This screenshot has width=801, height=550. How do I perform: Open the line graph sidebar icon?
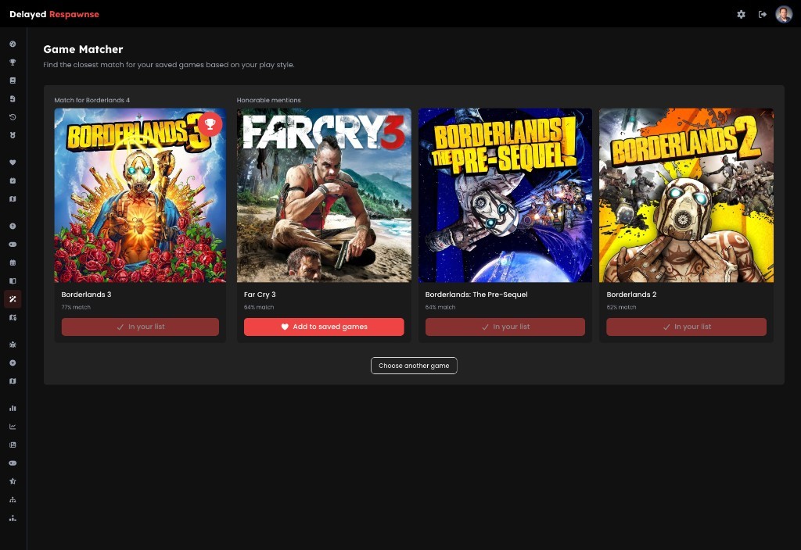click(x=13, y=427)
